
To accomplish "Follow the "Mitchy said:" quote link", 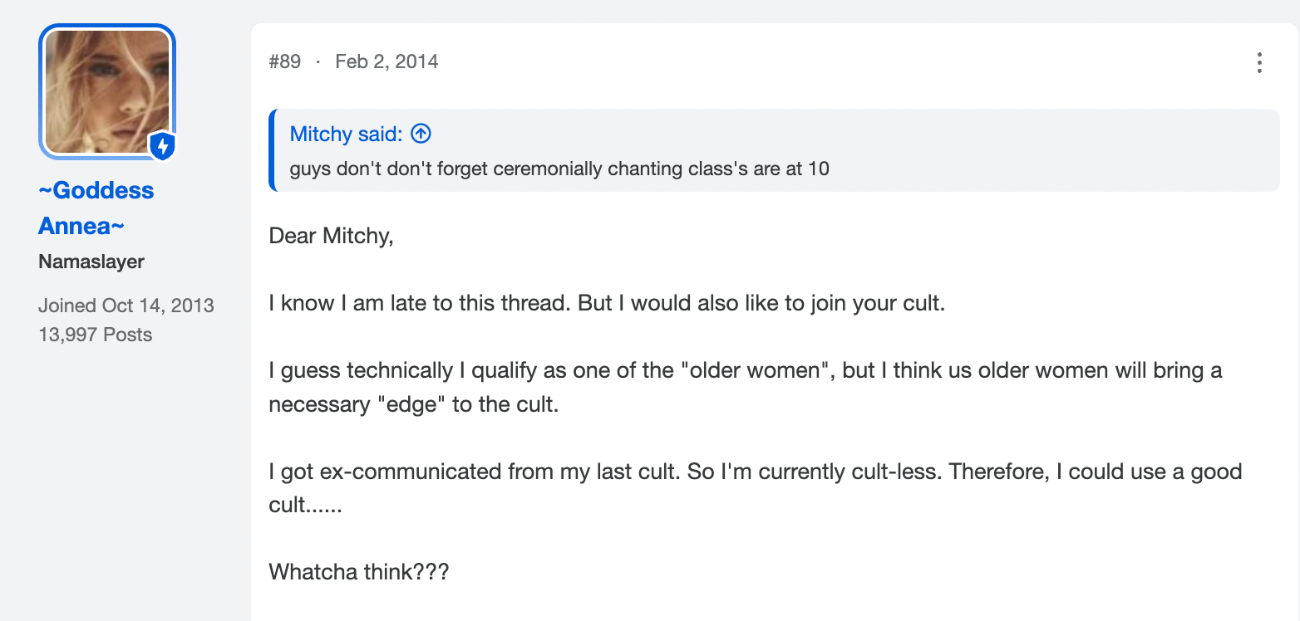I will 347,134.
